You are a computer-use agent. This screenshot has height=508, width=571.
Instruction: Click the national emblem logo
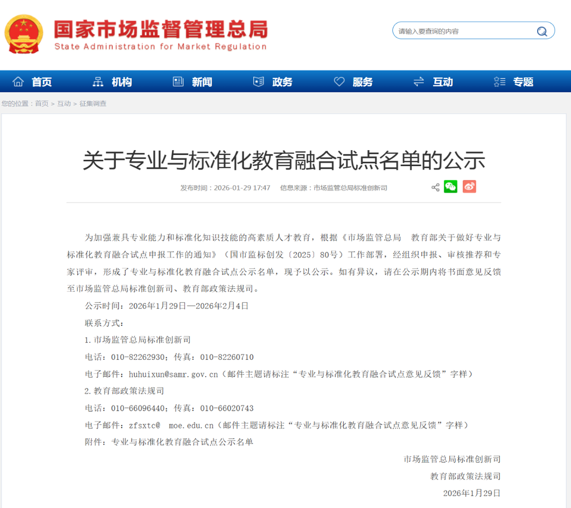(24, 33)
